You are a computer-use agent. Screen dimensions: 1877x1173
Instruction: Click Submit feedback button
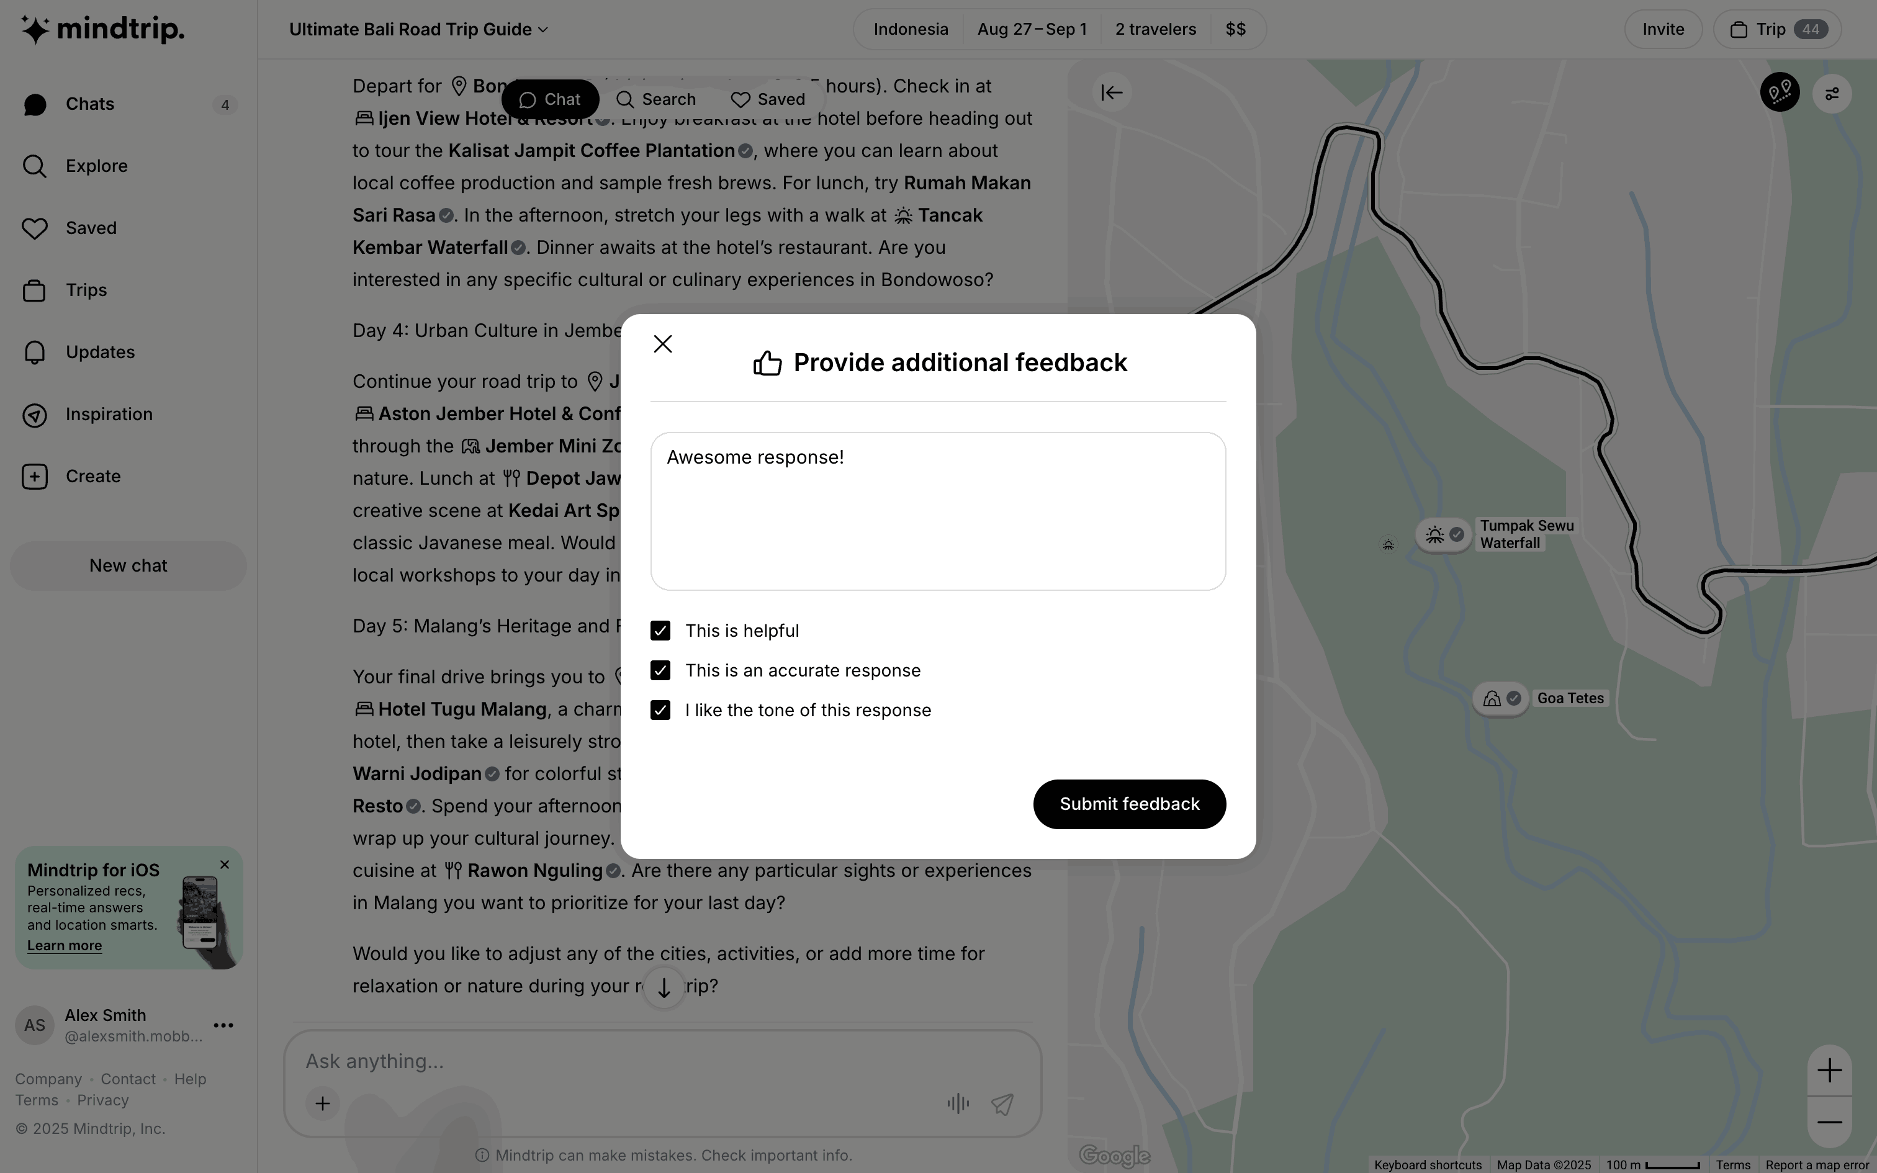pos(1128,804)
